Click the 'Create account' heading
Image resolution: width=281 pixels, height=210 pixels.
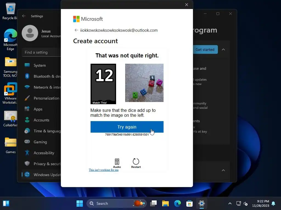pyautogui.click(x=95, y=41)
